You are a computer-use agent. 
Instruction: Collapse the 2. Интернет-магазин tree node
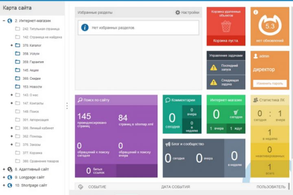click(x=4, y=21)
